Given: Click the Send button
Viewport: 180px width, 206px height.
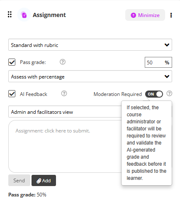Looking at the screenshot, I should click(x=19, y=180).
